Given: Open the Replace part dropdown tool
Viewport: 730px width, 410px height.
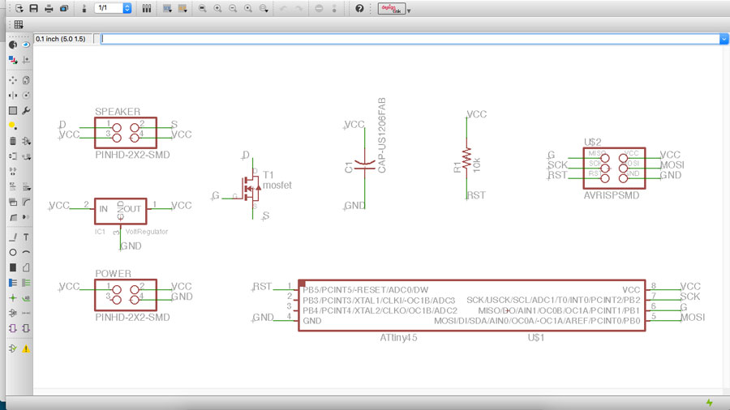Looking at the screenshot, I should pyautogui.click(x=26, y=156).
